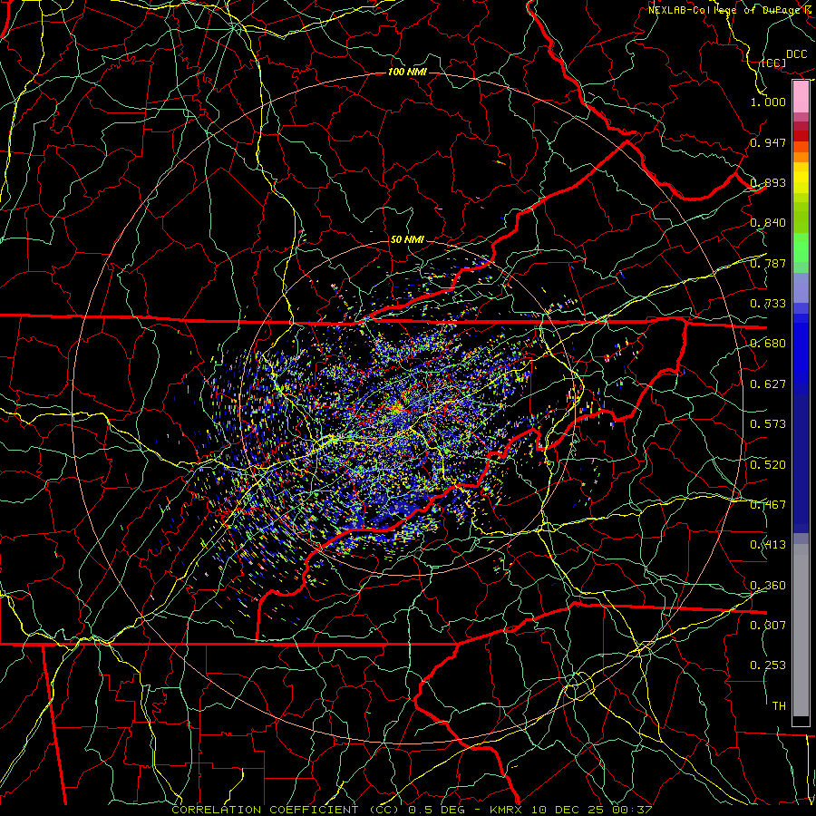Image resolution: width=816 pixels, height=816 pixels.
Task: Pick the periwinkle band above 0.733
Action: coord(801,288)
